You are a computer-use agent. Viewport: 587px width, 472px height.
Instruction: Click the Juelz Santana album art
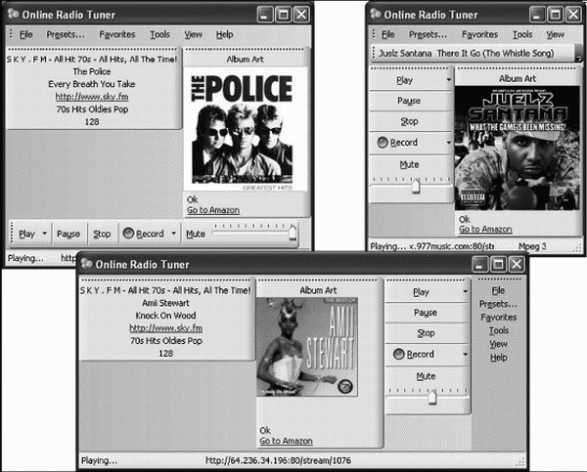(x=517, y=149)
